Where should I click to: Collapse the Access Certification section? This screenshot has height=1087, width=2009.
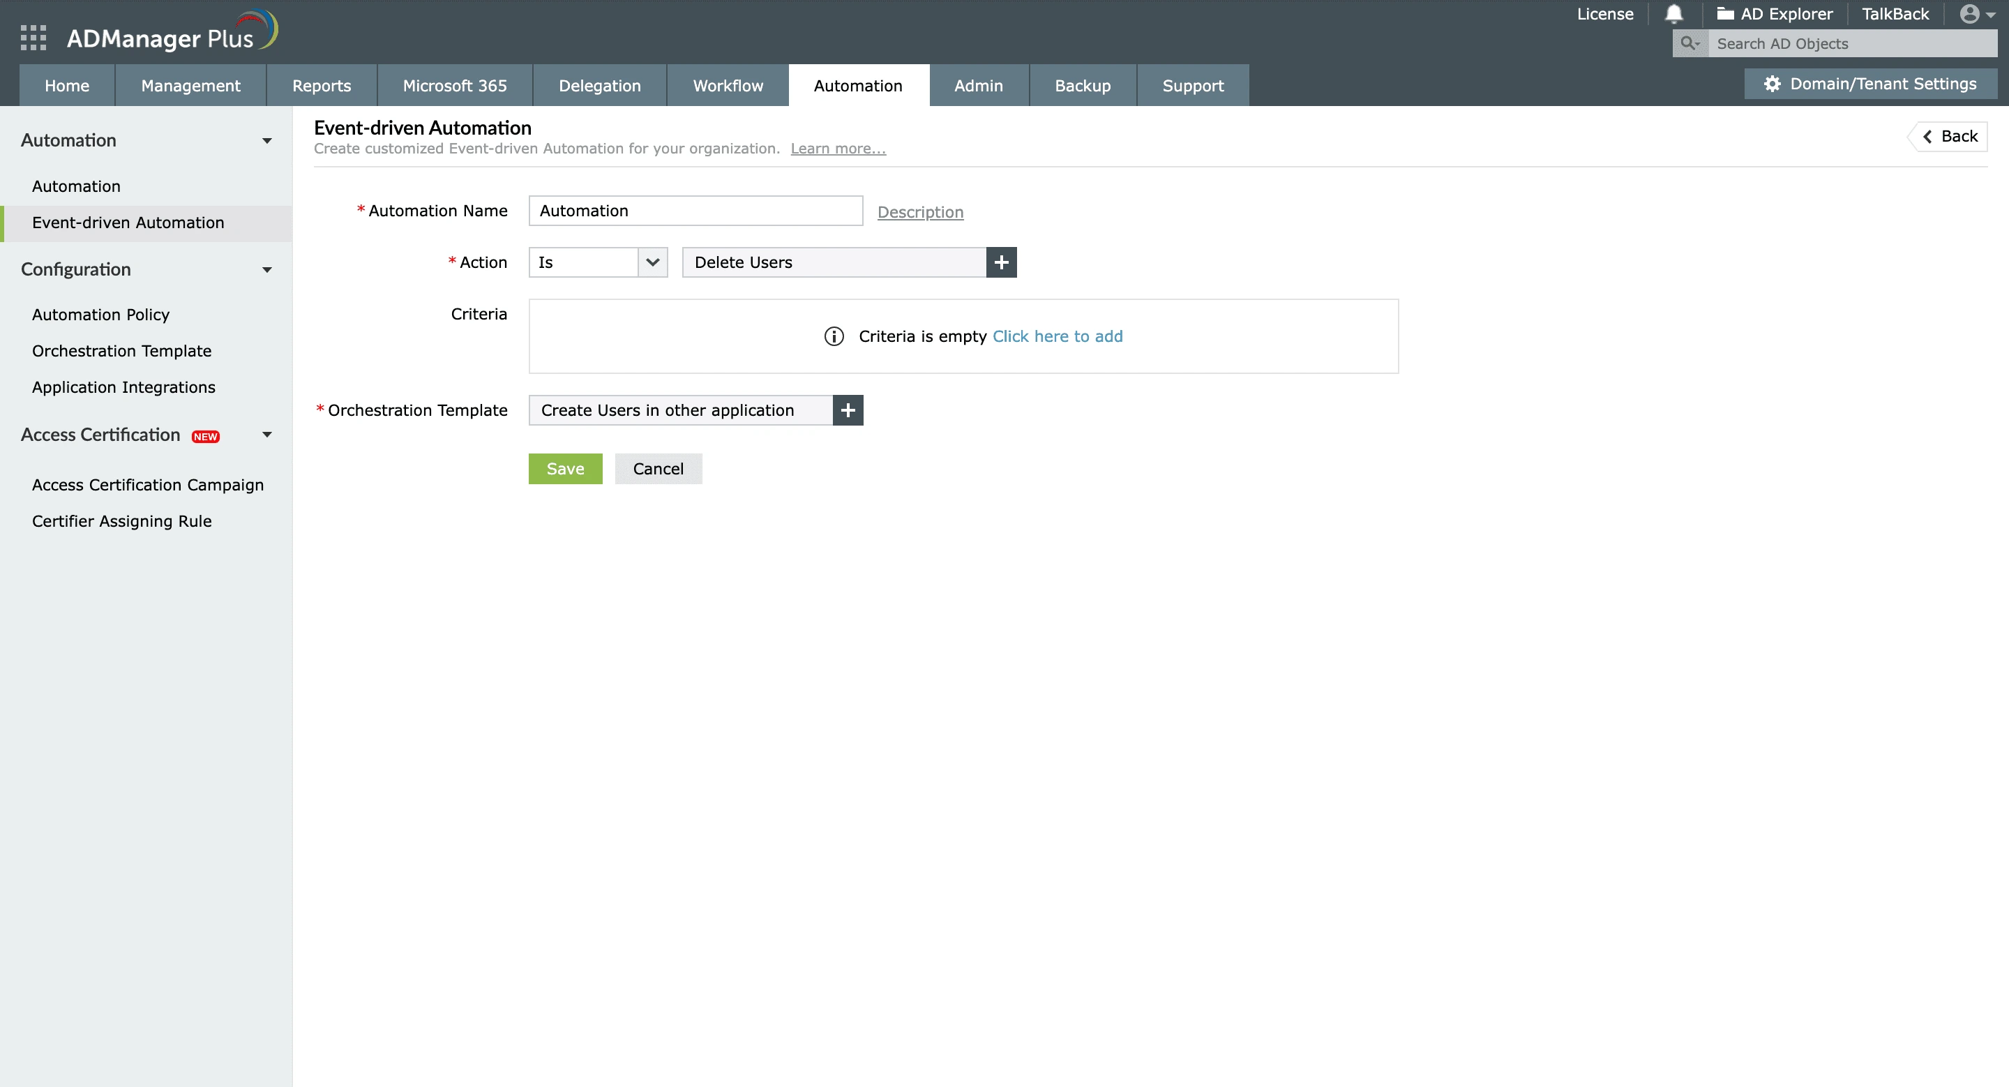[x=266, y=435]
